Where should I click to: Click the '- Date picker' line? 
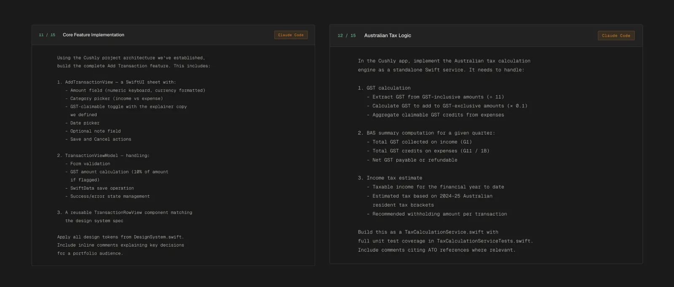[82, 123]
